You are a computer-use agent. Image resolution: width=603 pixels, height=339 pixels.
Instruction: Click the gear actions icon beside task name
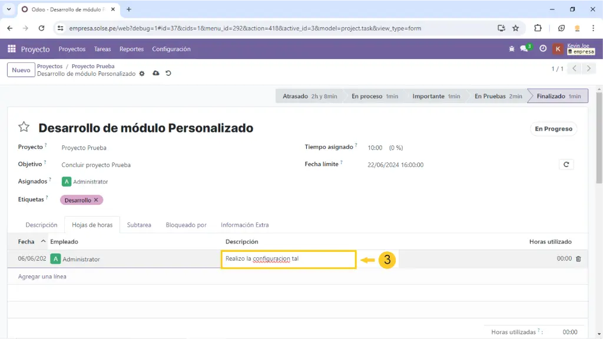[141, 74]
